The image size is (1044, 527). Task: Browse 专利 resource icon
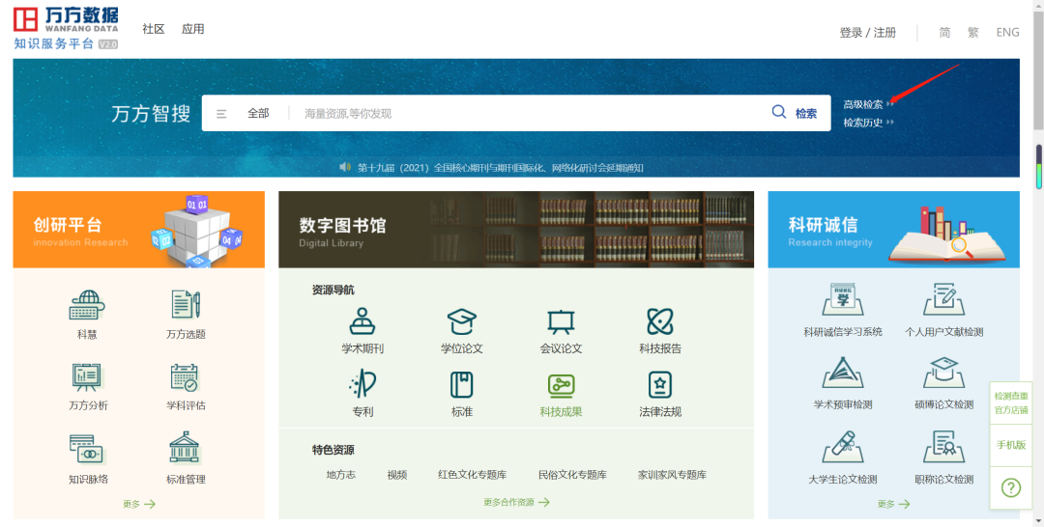[x=362, y=385]
